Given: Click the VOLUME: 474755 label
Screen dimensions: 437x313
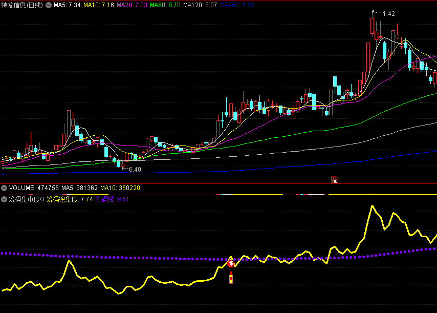Looking at the screenshot, I should (34, 187).
